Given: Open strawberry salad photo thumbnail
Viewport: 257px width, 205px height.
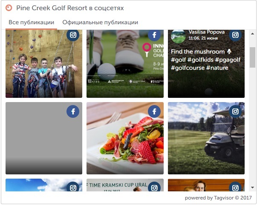Looking at the screenshot, I should coord(125,138).
